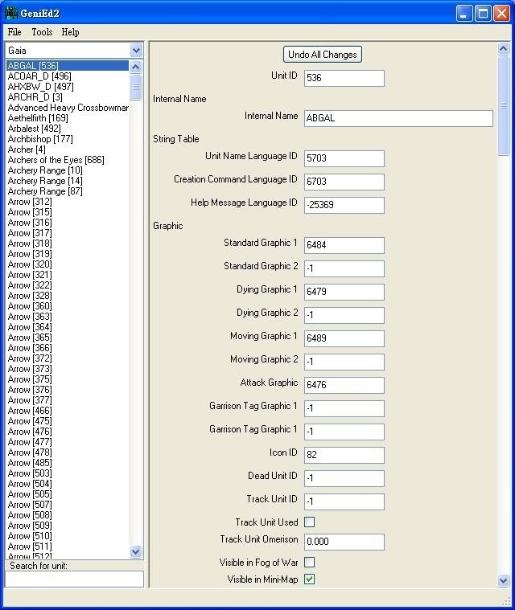Select Aethelfirth [169] in unit list

[68, 118]
